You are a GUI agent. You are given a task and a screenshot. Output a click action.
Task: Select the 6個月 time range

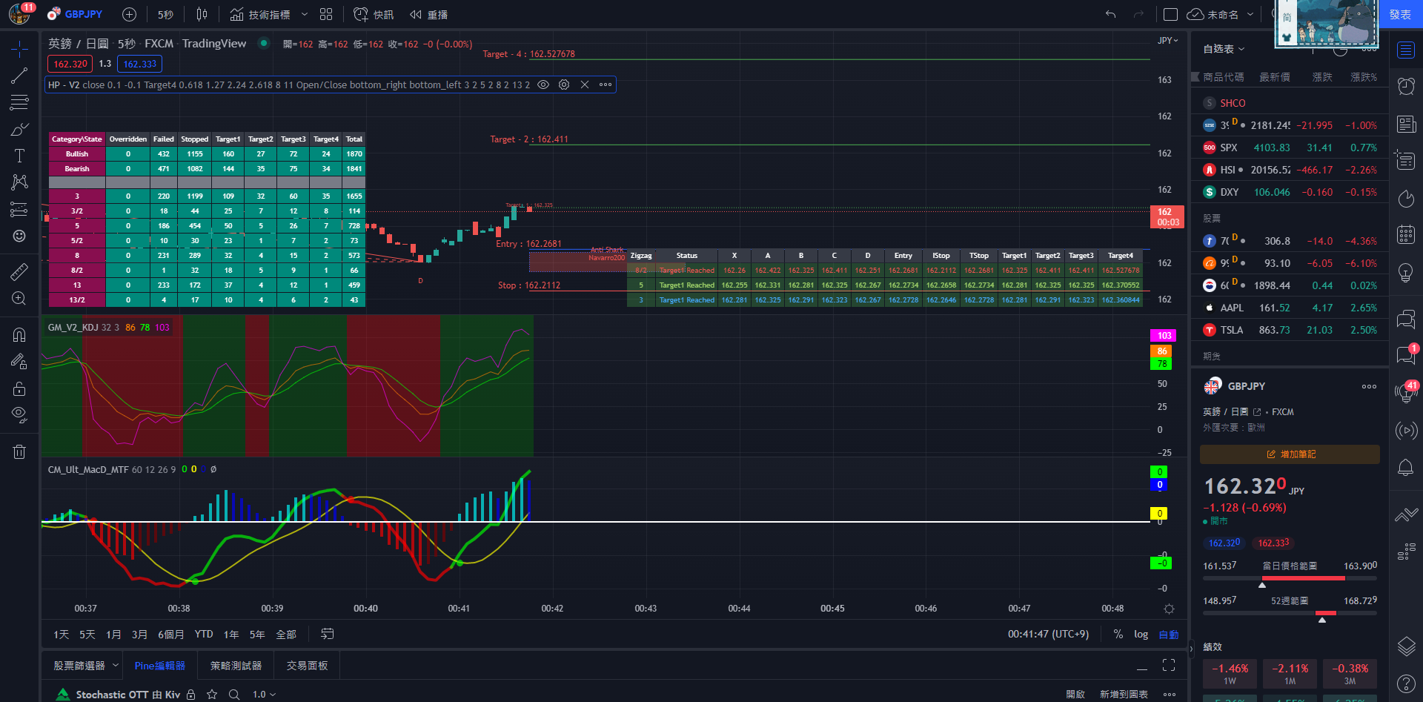tap(171, 634)
